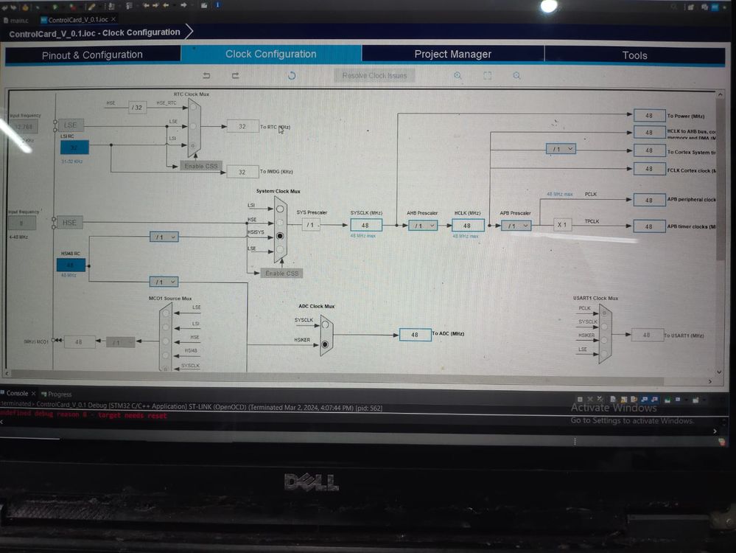Reset clock configuration with the circular arrow icon
Viewport: 736px width, 553px height.
(x=292, y=76)
